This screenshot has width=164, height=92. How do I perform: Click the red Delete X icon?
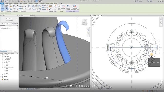(47, 9)
